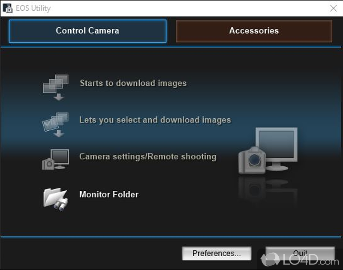
Task: Choose 'Starts to download images' text
Action: click(133, 83)
